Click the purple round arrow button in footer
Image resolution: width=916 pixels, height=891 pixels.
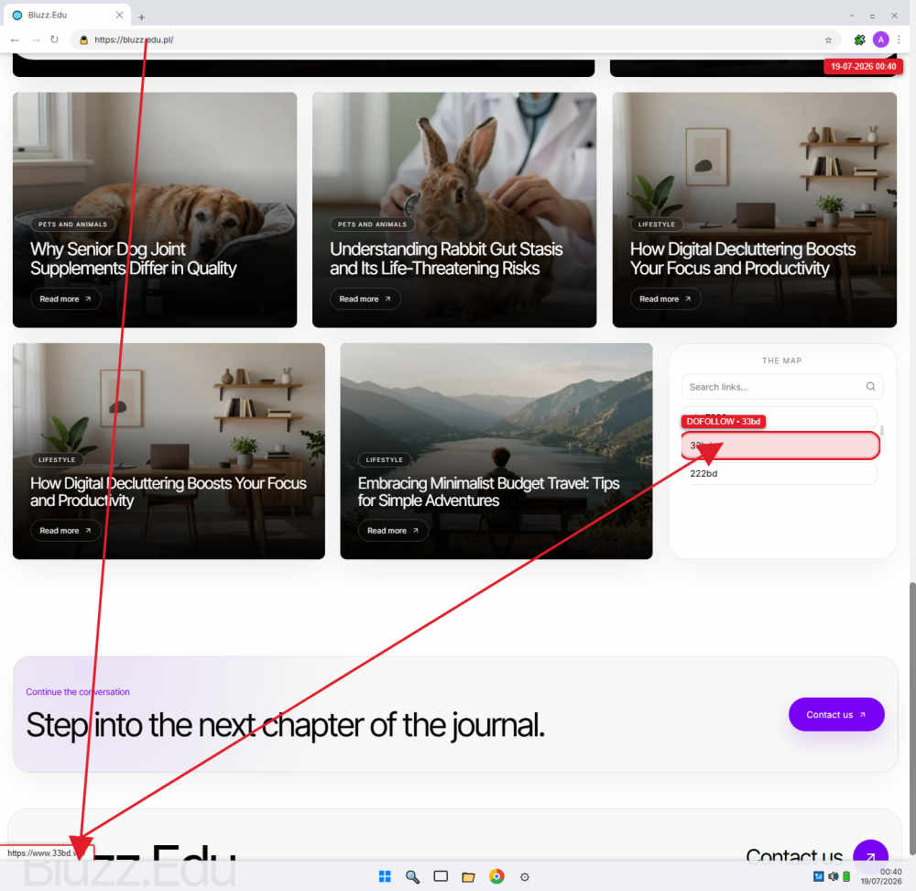[870, 854]
